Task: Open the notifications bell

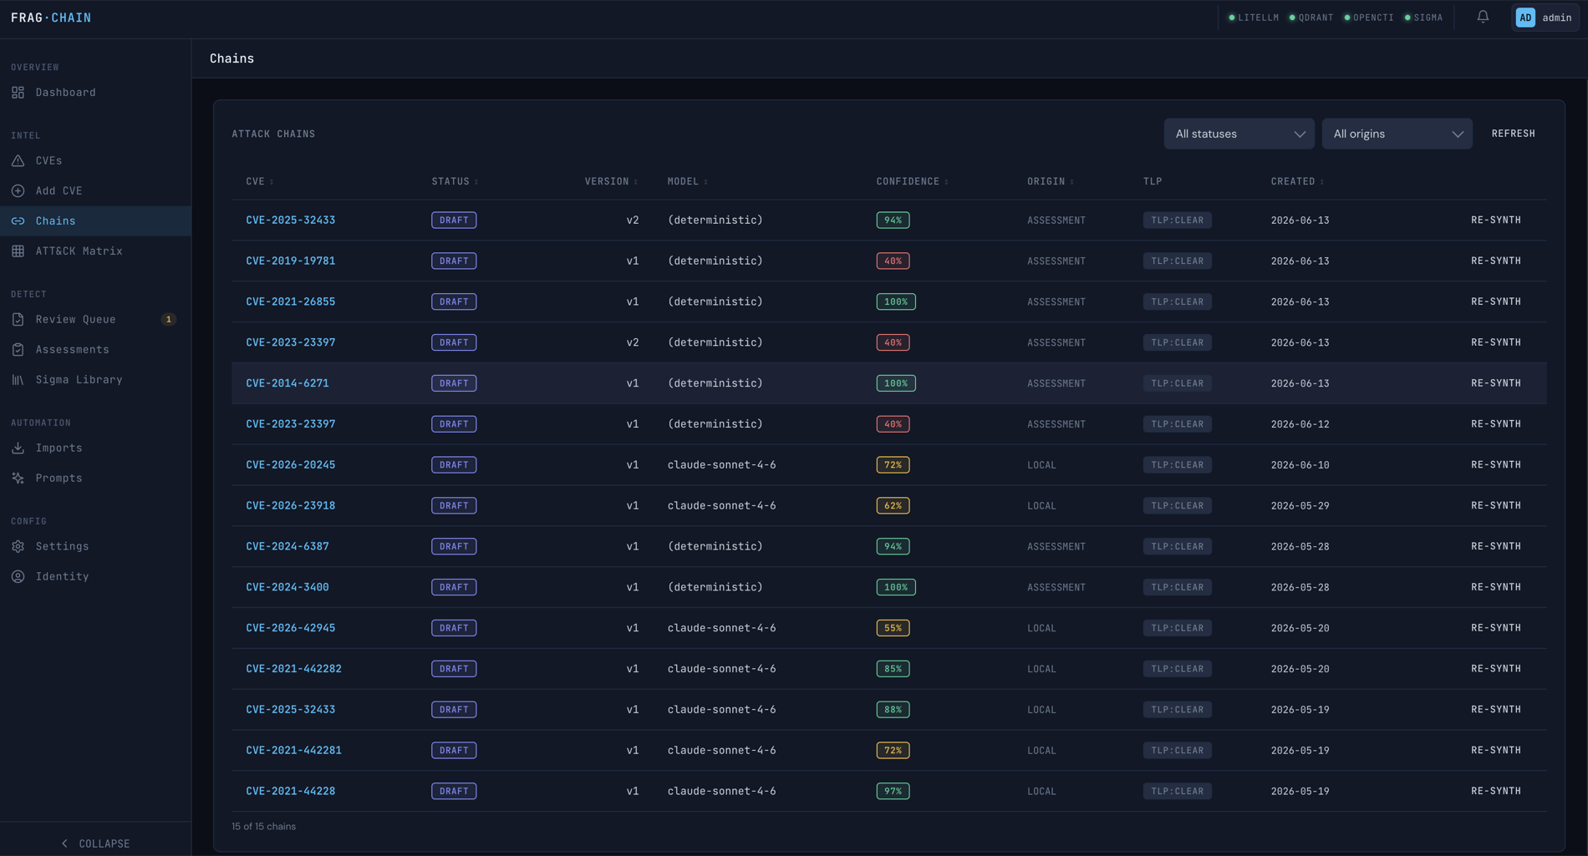Action: click(1483, 17)
